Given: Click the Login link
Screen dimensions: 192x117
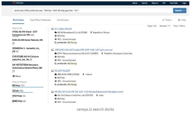Looking at the screenshot, I should click(x=184, y=3).
